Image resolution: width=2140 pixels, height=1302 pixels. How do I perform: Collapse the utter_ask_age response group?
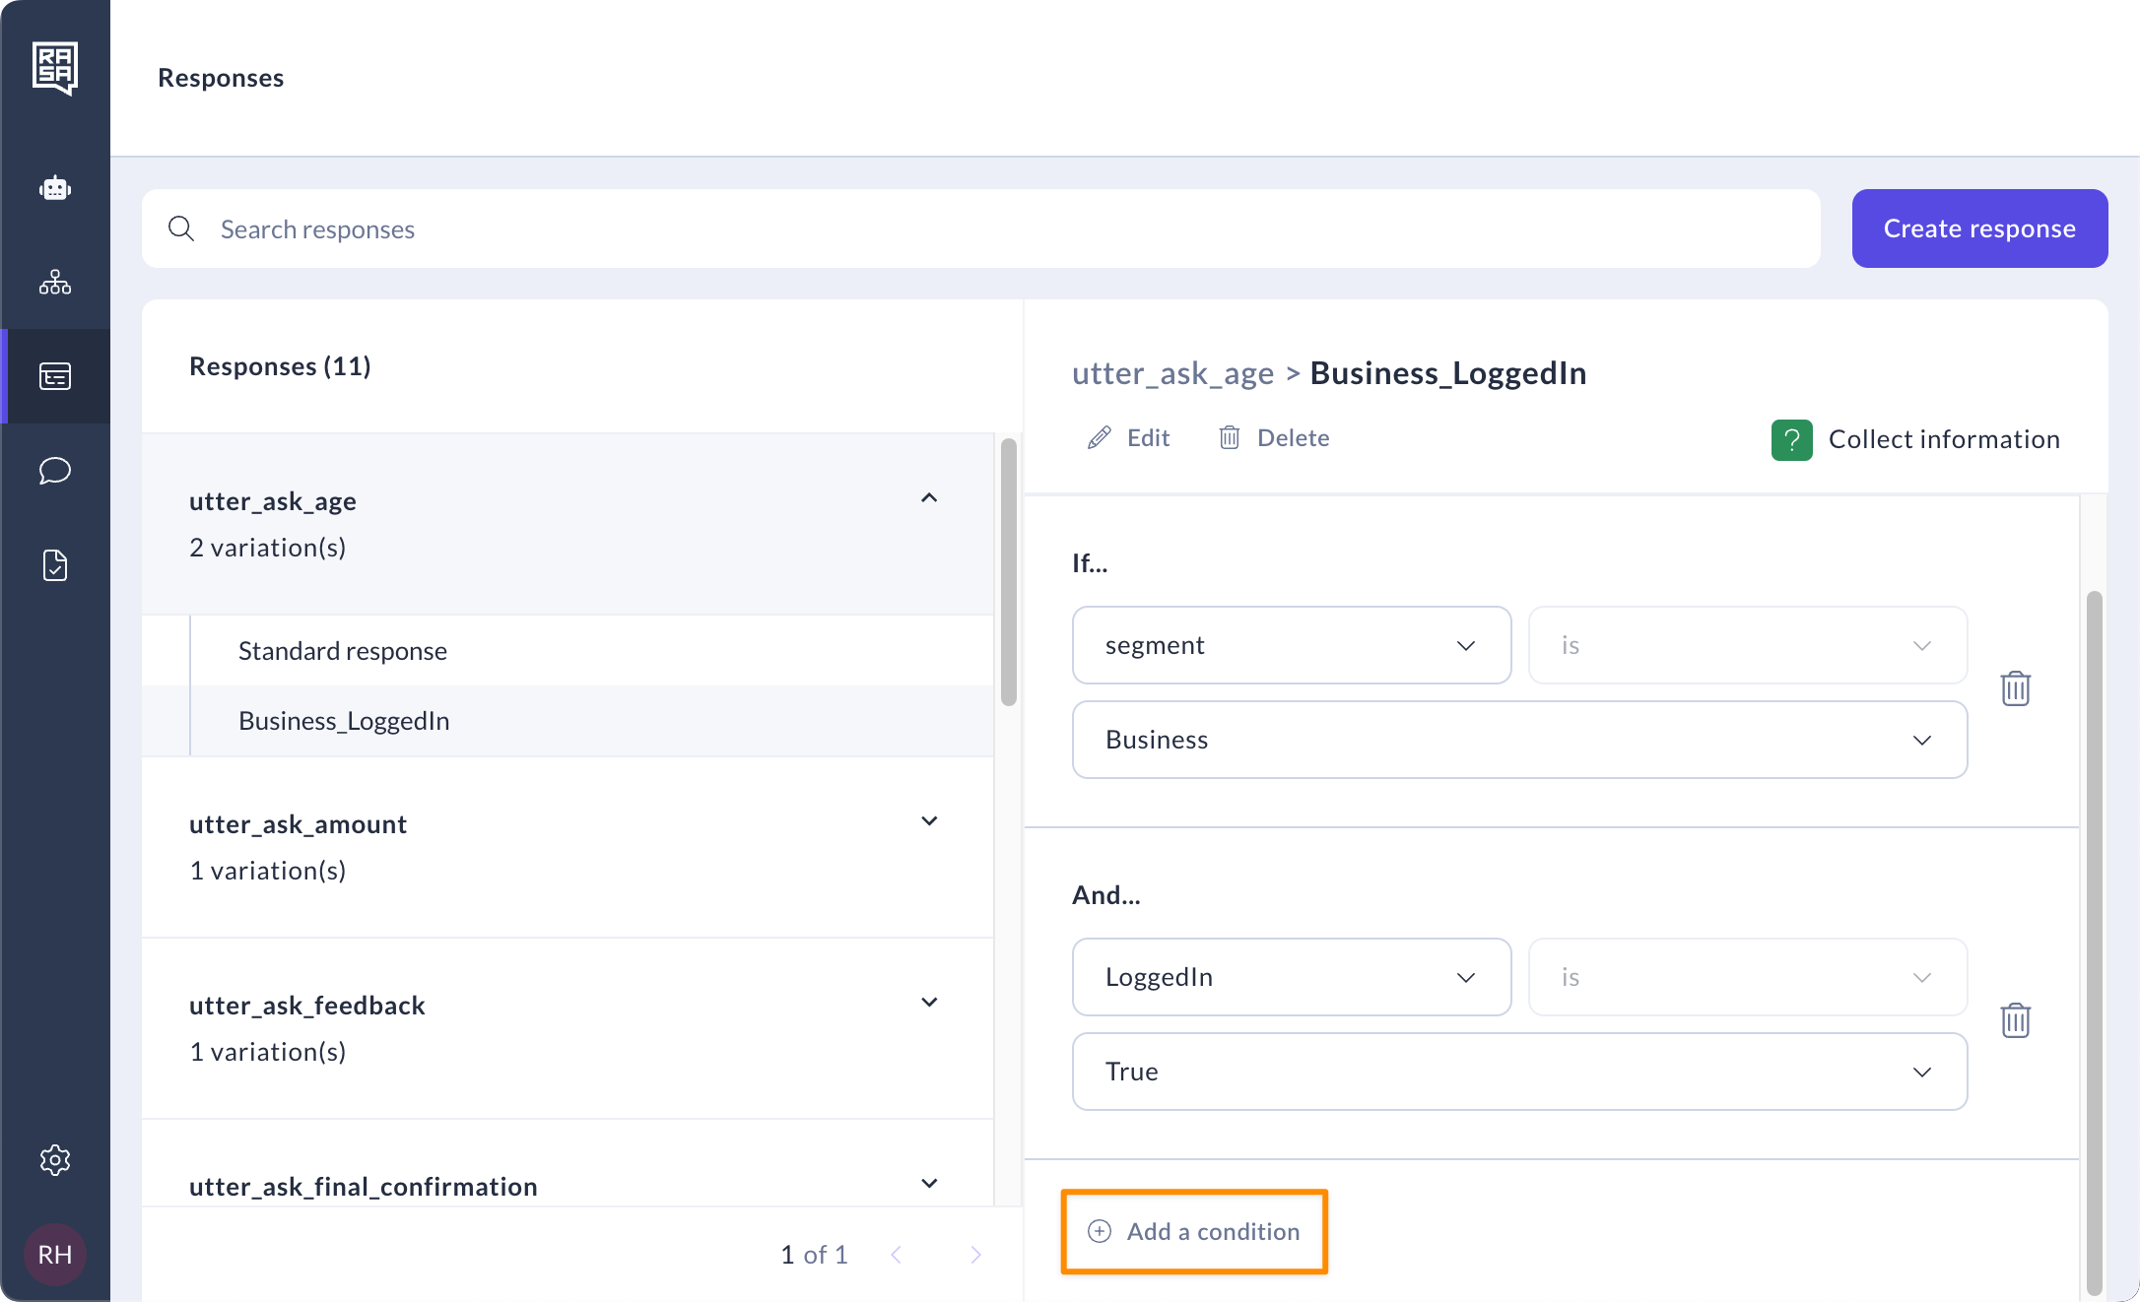pos(929,498)
